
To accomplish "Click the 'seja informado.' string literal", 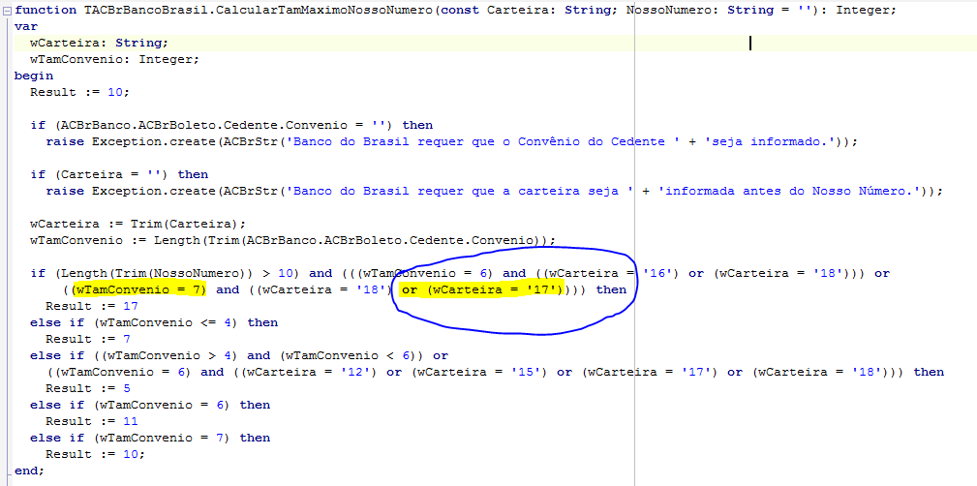I will (770, 141).
